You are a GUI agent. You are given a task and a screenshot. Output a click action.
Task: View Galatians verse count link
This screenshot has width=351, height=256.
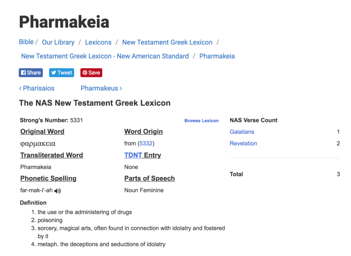pyautogui.click(x=242, y=132)
